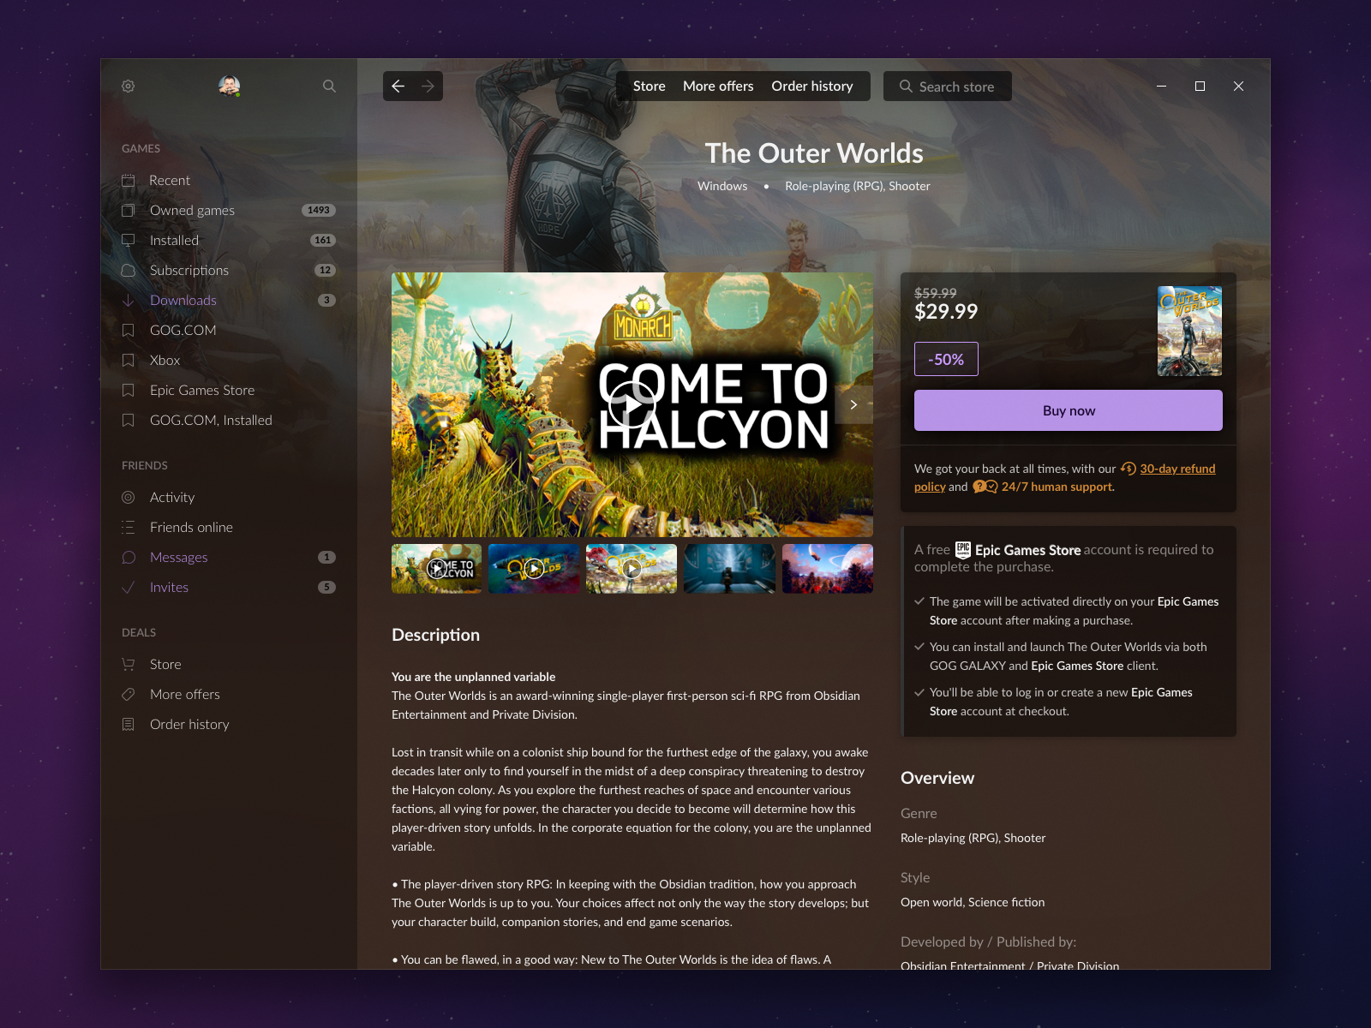Image resolution: width=1371 pixels, height=1028 pixels.
Task: Click the Owned games icon
Action: [129, 210]
